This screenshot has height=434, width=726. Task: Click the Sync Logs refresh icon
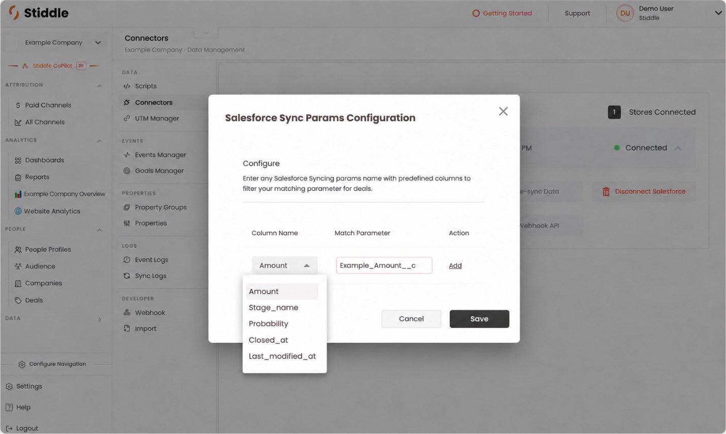[127, 276]
